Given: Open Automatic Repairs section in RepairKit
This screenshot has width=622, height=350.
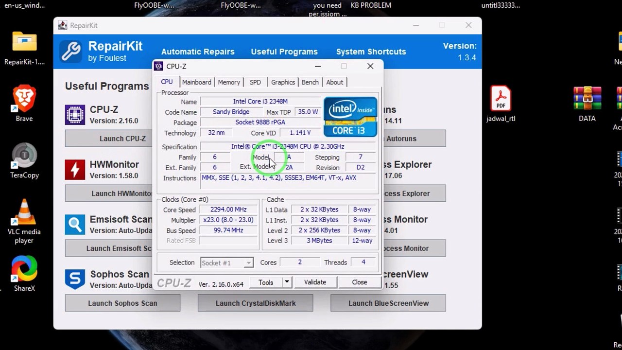Looking at the screenshot, I should point(198,52).
